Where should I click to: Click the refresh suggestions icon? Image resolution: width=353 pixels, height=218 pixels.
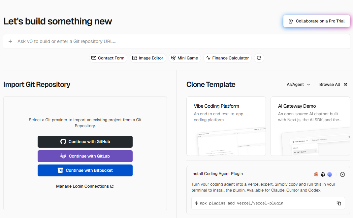(x=259, y=58)
